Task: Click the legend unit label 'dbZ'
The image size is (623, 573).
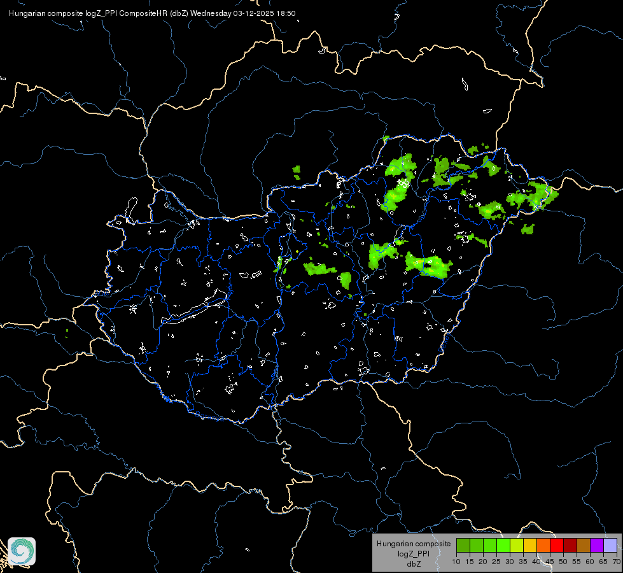Action: [414, 564]
